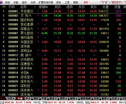
Task: Select the A股 tab
Action: click(20, 98)
